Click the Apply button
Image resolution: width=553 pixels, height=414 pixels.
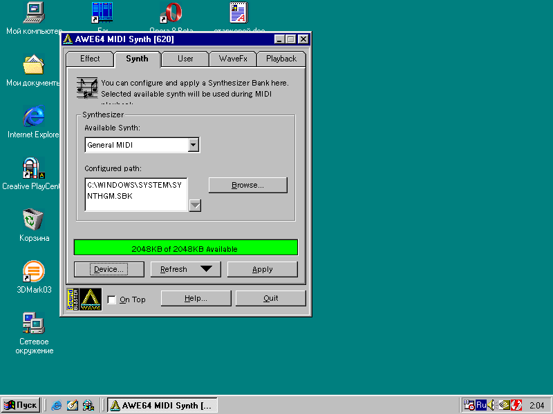pos(263,269)
